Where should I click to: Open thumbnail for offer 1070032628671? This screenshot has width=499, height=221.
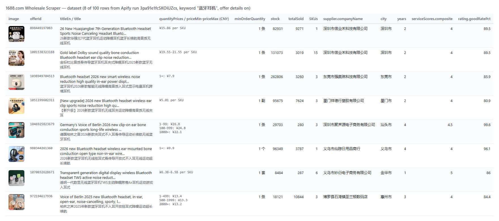16,178
